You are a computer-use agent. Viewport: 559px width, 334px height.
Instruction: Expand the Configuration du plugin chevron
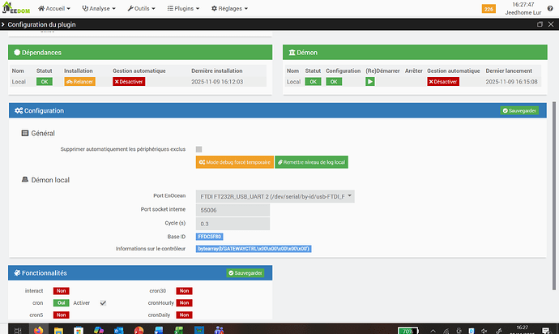(x=3, y=24)
